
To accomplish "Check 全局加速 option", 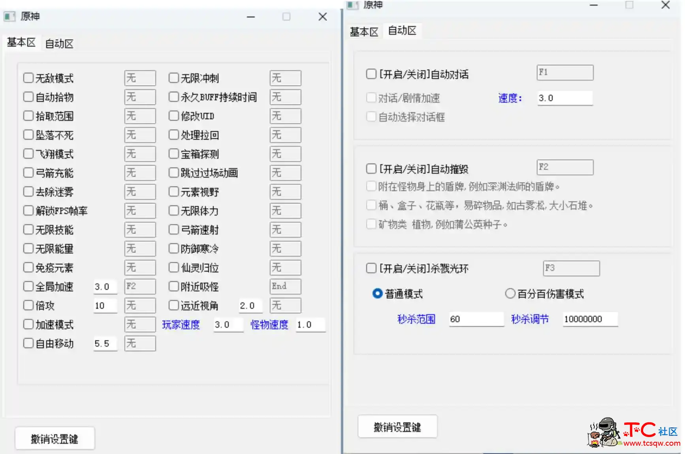I will tap(28, 286).
